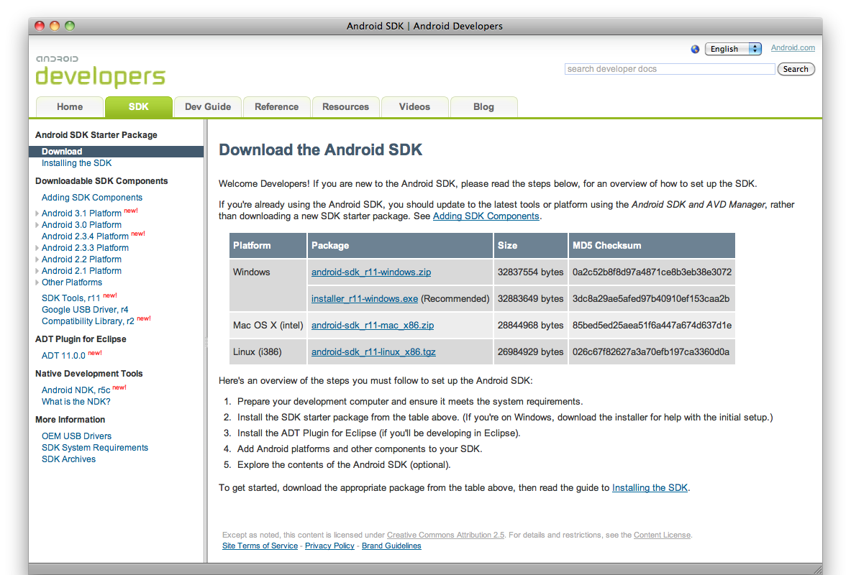The image size is (851, 575).
Task: Click the Search button
Action: coord(796,69)
